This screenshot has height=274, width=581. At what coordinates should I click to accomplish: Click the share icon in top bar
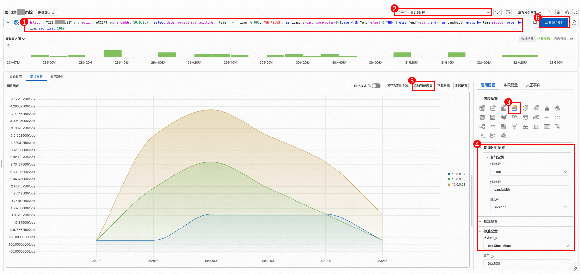[x=575, y=12]
